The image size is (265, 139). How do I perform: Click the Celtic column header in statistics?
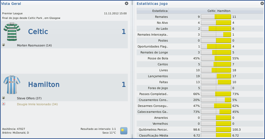pos(211,11)
